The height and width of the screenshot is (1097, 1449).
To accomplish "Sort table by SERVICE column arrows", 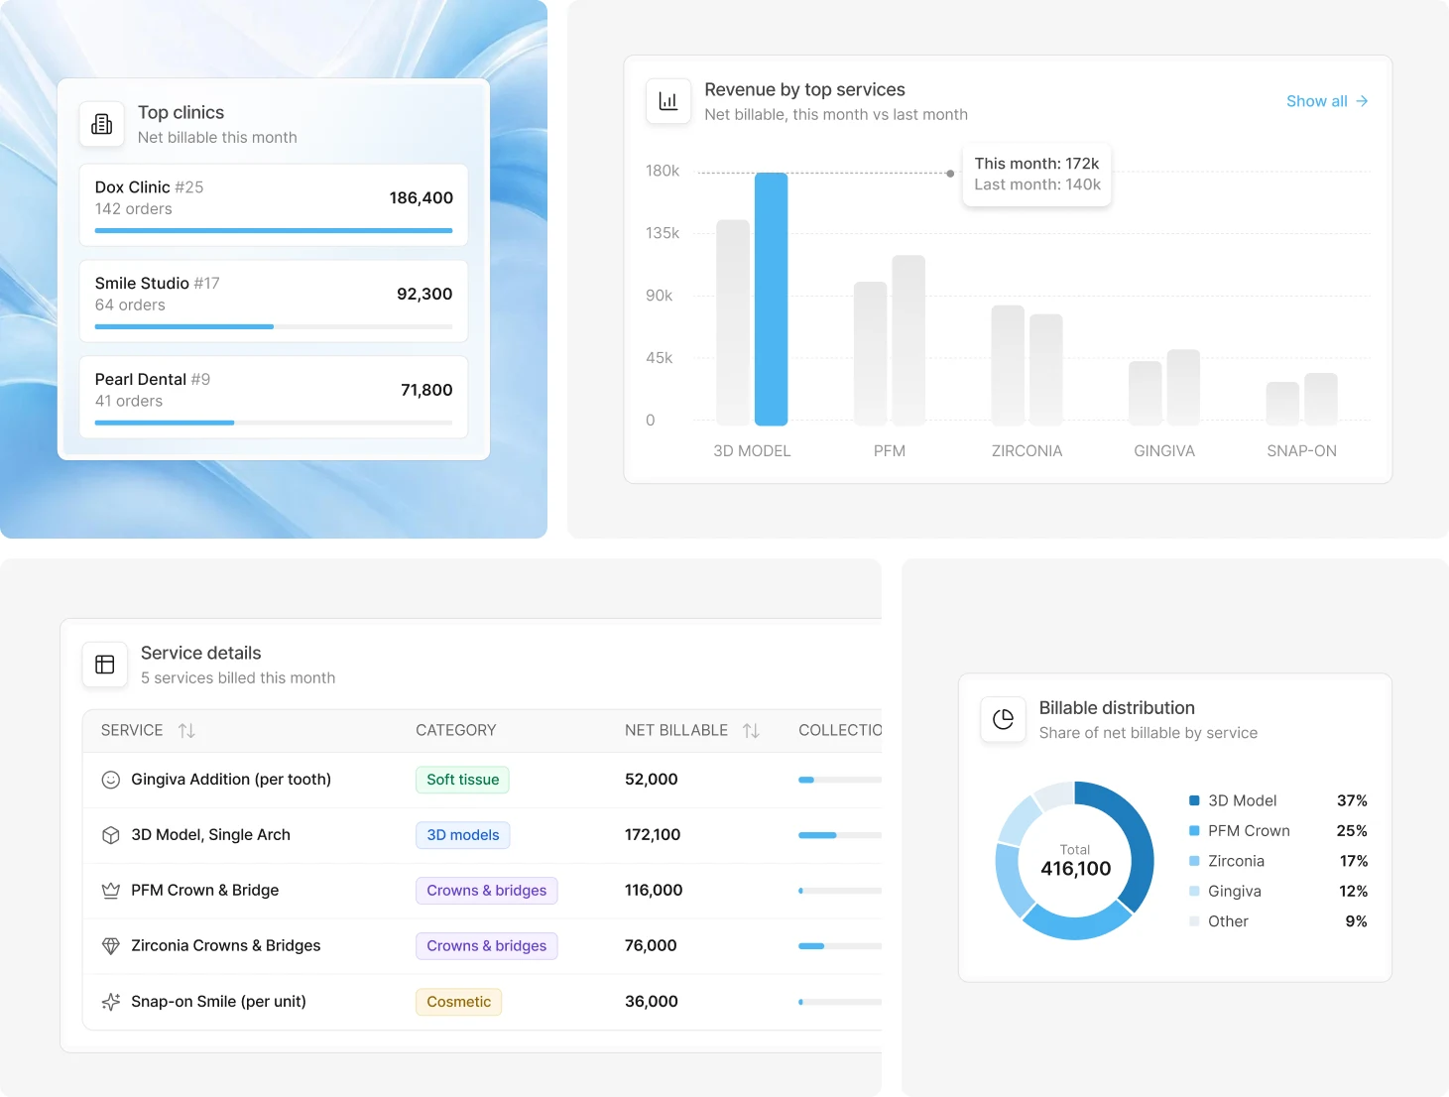I will pos(186,731).
